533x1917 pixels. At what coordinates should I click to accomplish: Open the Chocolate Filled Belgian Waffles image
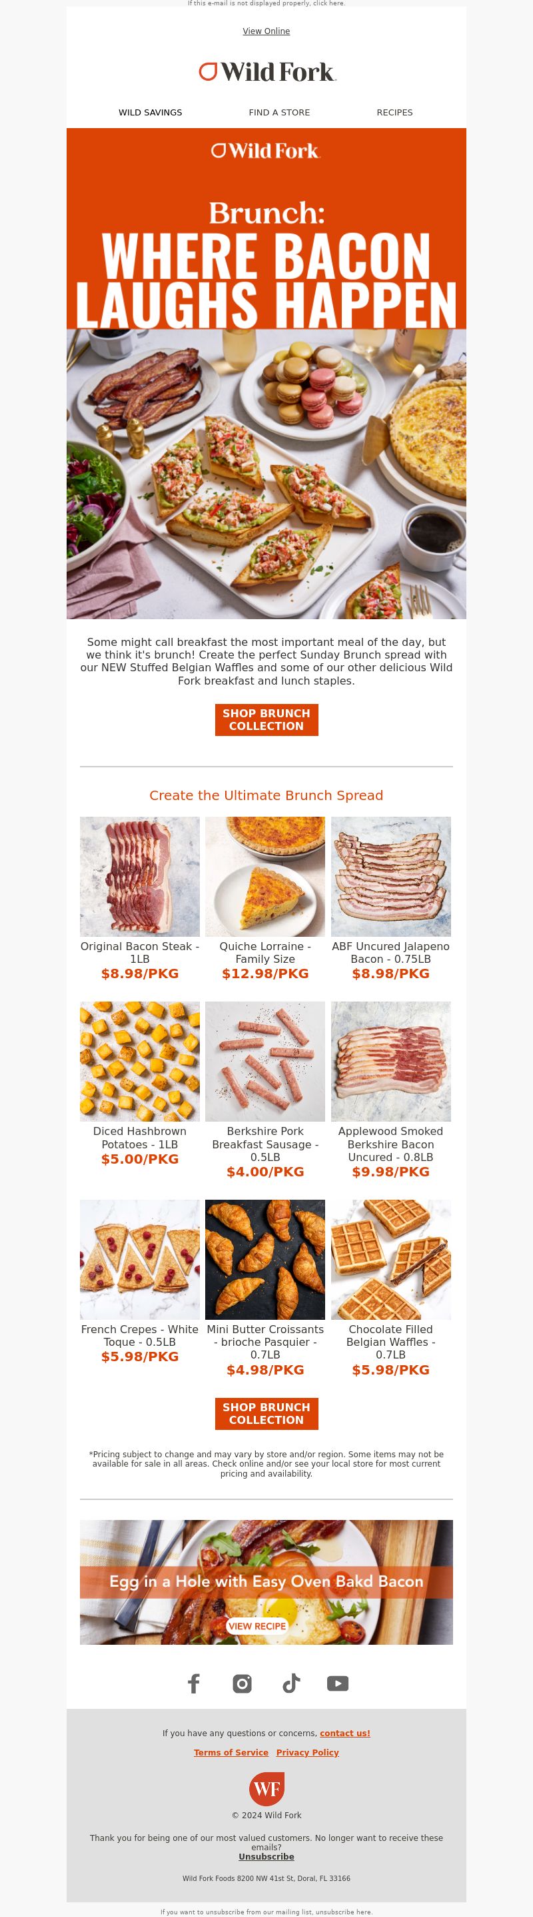pyautogui.click(x=391, y=1259)
